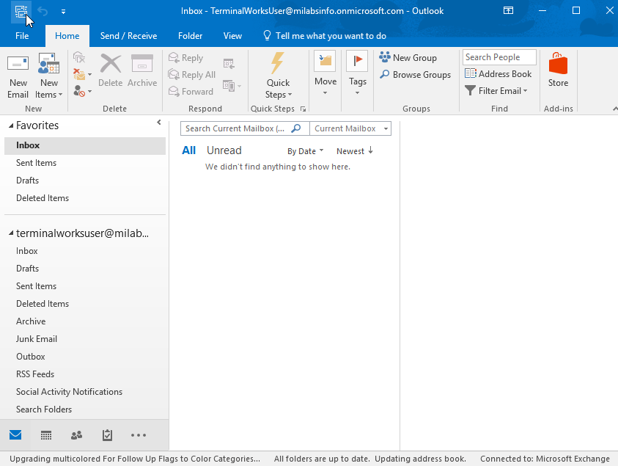The image size is (618, 466).
Task: Open Search Folders
Action: point(85,409)
